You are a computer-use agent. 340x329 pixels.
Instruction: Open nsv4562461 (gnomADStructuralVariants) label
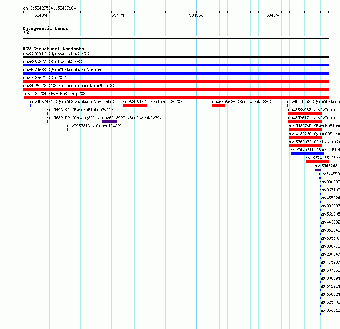(72, 102)
